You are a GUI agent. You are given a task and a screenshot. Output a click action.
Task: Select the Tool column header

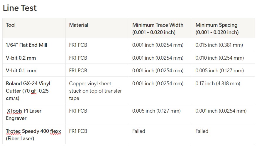(34, 28)
